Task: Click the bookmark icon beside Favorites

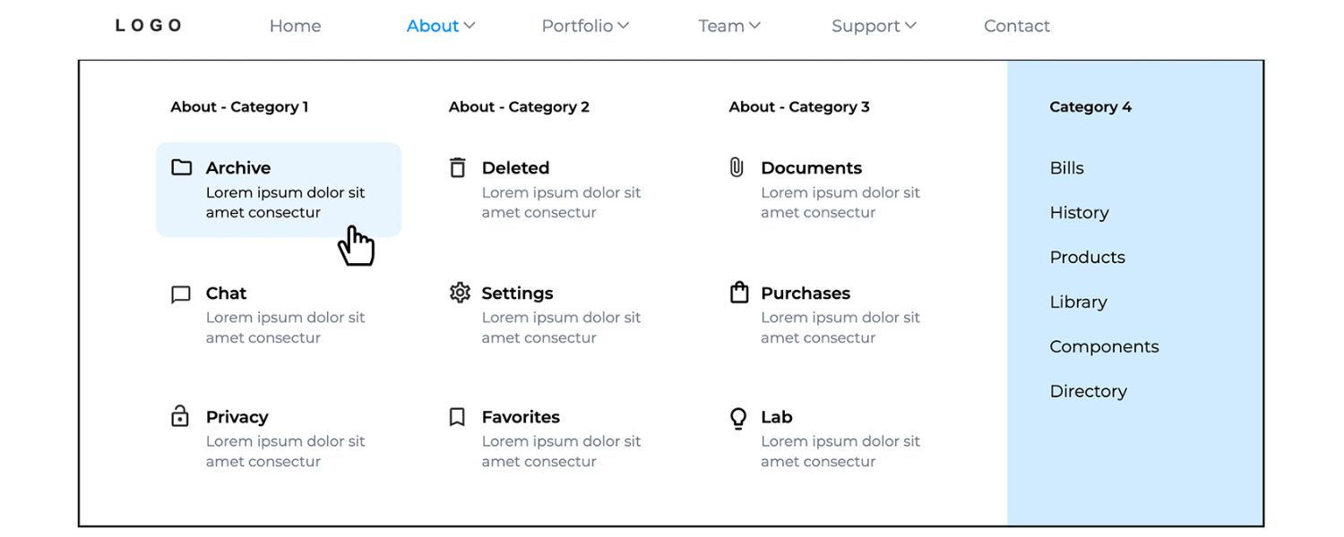Action: point(457,417)
